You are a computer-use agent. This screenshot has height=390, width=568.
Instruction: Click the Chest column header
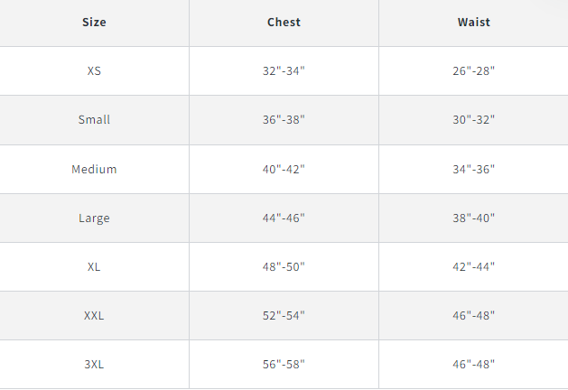pos(284,22)
